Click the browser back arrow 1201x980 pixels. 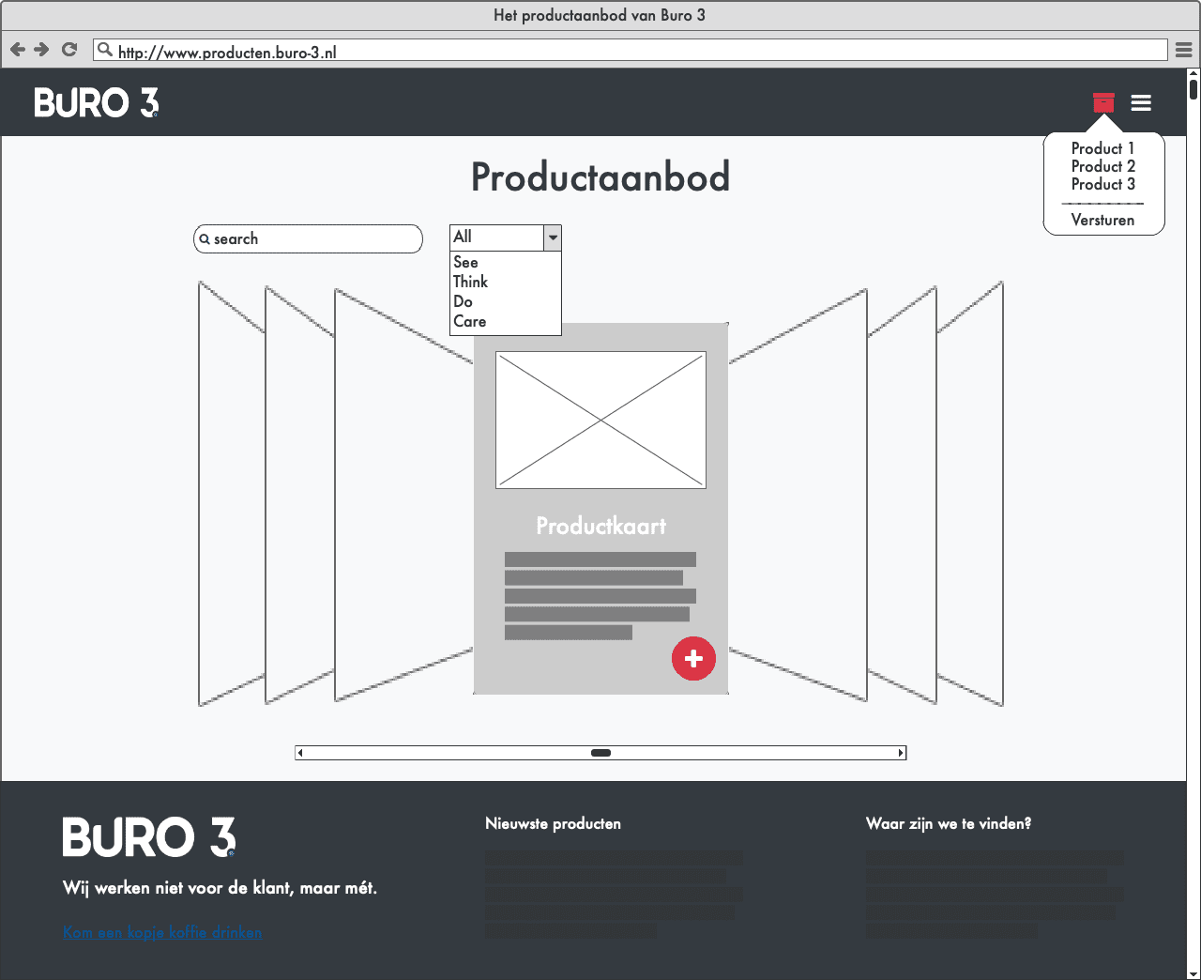click(x=17, y=50)
